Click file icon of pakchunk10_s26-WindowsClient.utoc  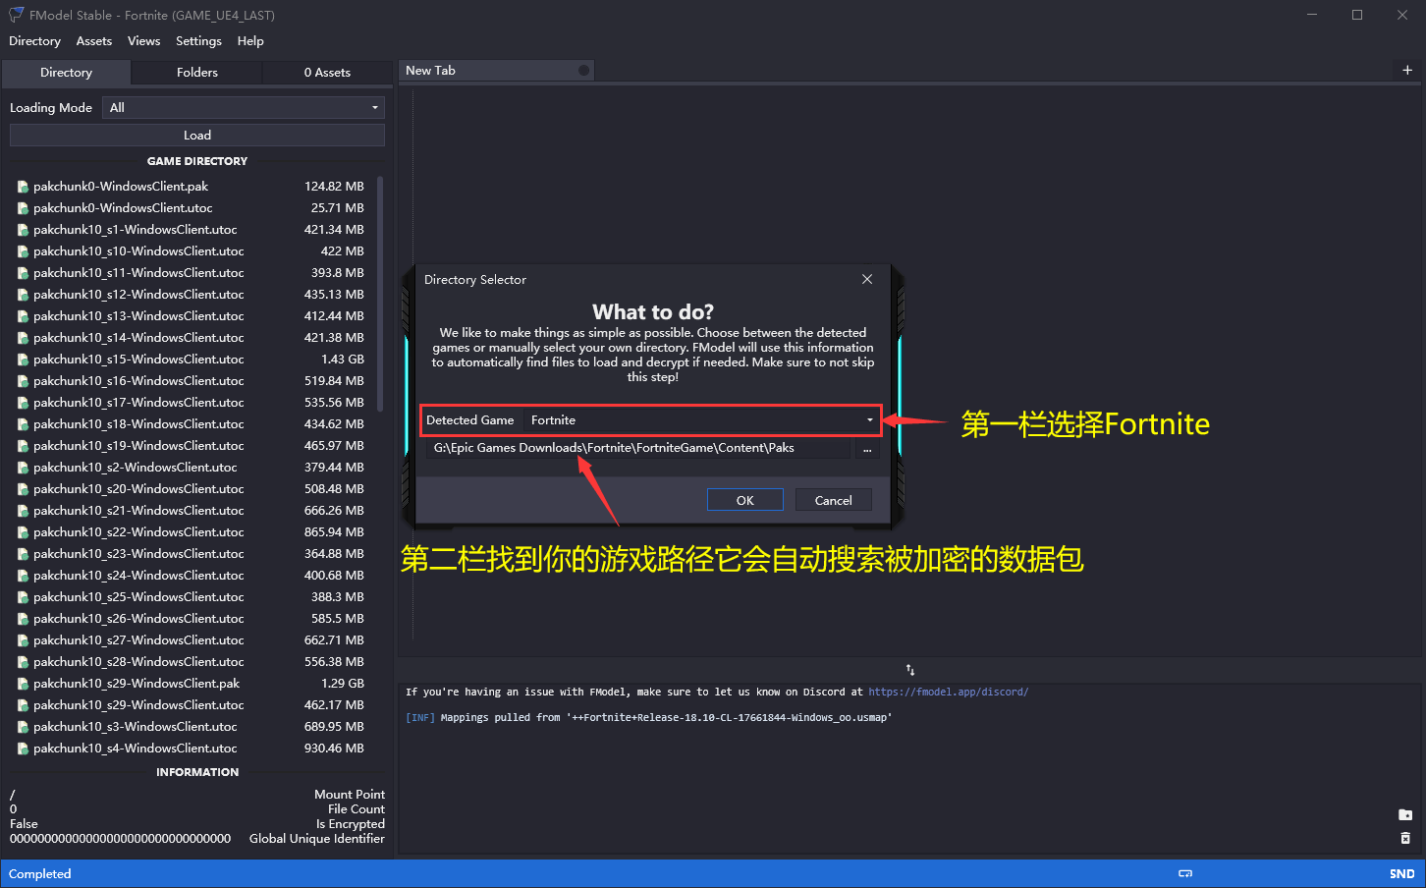pyautogui.click(x=23, y=619)
